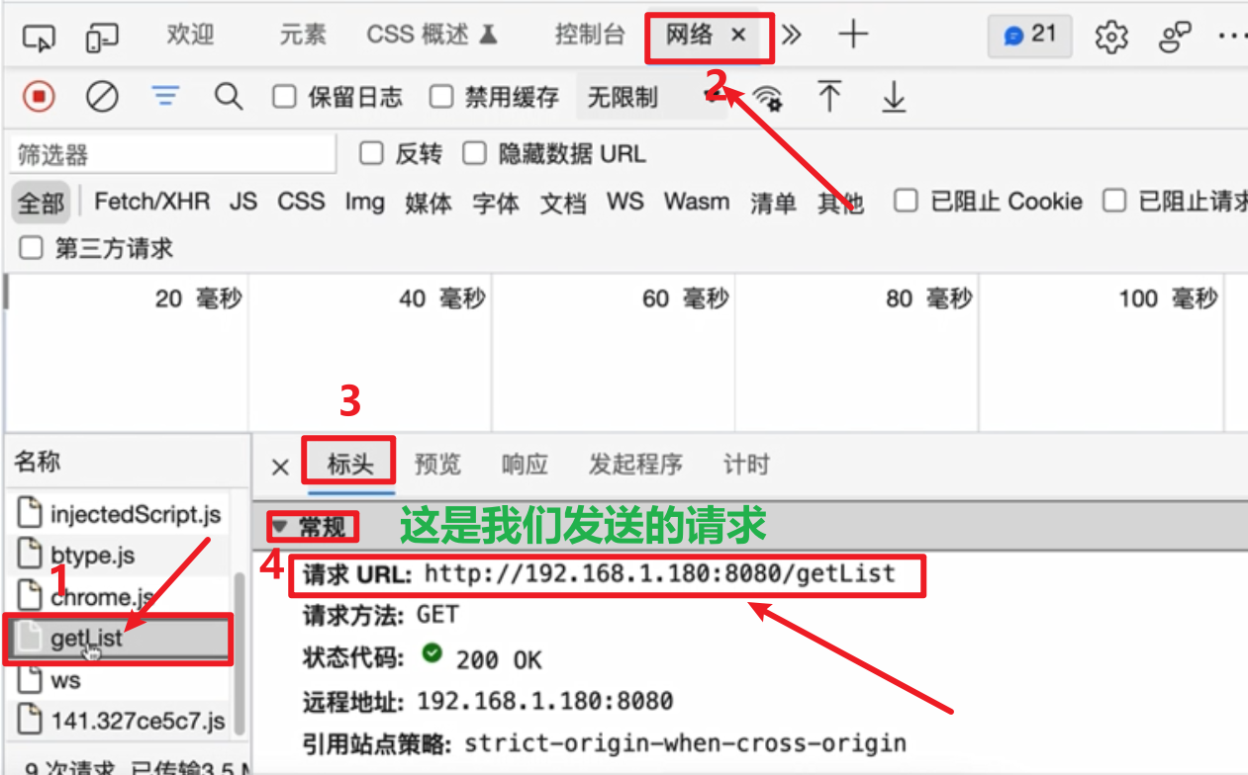Select 标头 details tab

click(x=349, y=465)
